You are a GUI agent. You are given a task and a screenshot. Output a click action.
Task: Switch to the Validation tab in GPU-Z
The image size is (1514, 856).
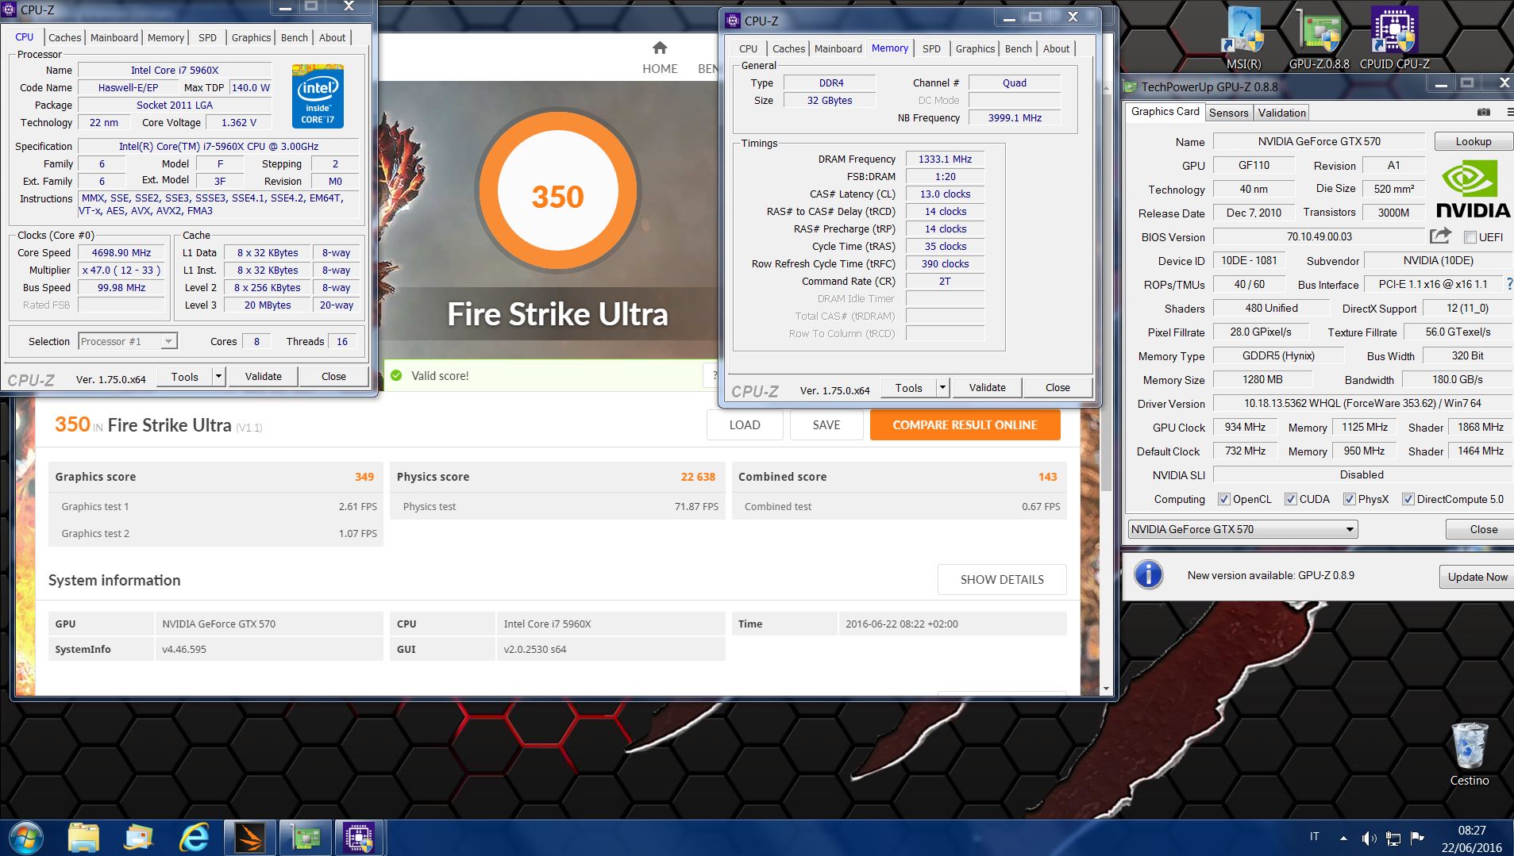click(1281, 113)
